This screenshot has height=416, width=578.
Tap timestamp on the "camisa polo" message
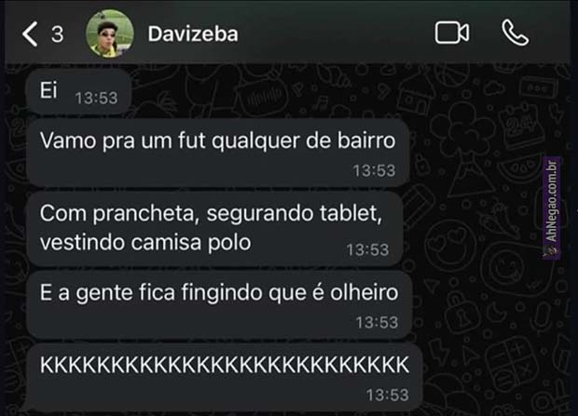pos(367,250)
